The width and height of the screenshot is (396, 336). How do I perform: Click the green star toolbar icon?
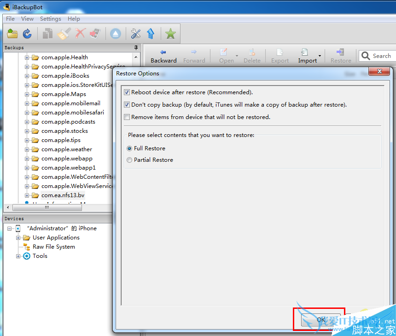pyautogui.click(x=170, y=34)
